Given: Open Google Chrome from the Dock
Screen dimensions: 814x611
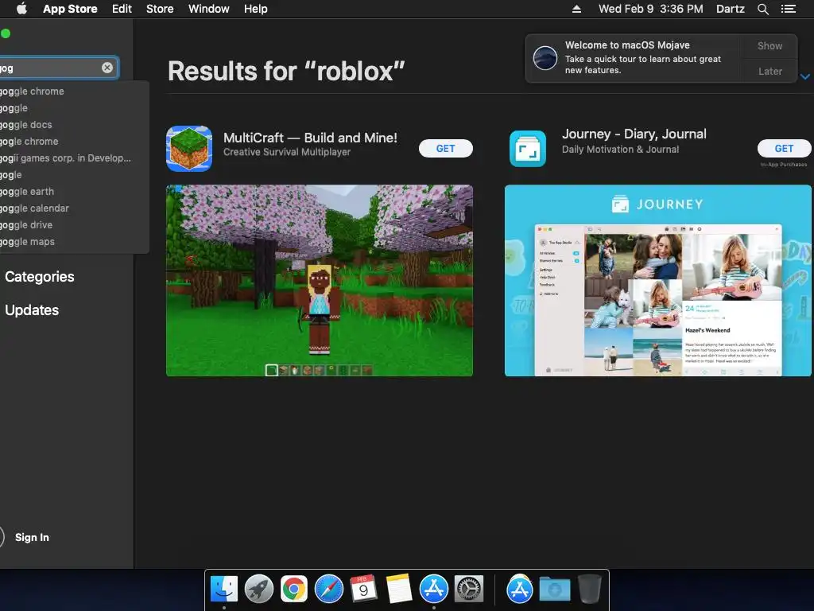Looking at the screenshot, I should tap(294, 589).
